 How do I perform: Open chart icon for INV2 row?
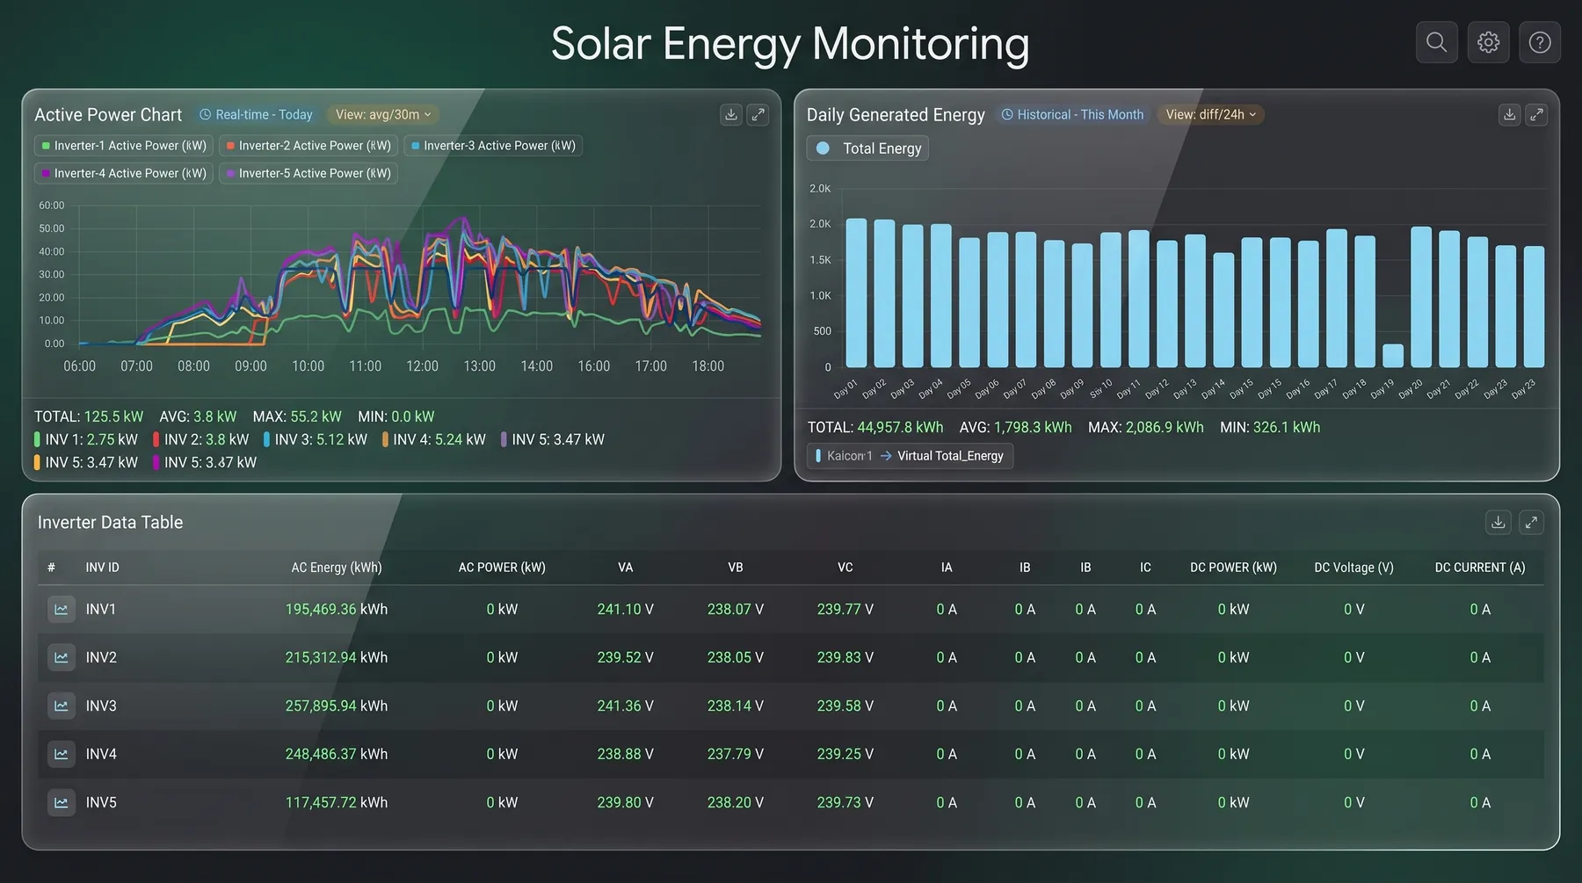(62, 658)
